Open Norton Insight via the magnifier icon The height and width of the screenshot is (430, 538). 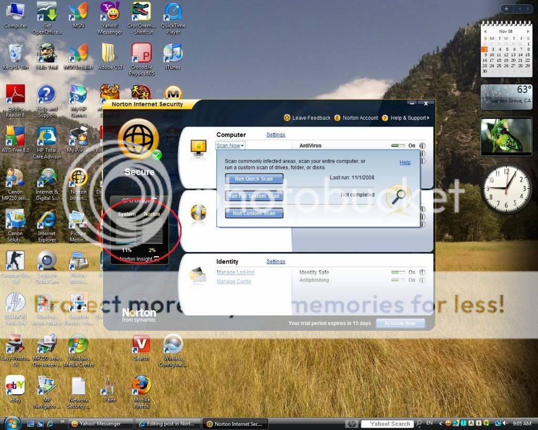[399, 195]
